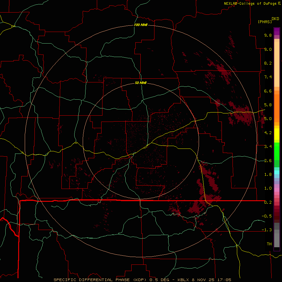
Task: Click the 9.8 value on the color scale
Action: point(268,35)
